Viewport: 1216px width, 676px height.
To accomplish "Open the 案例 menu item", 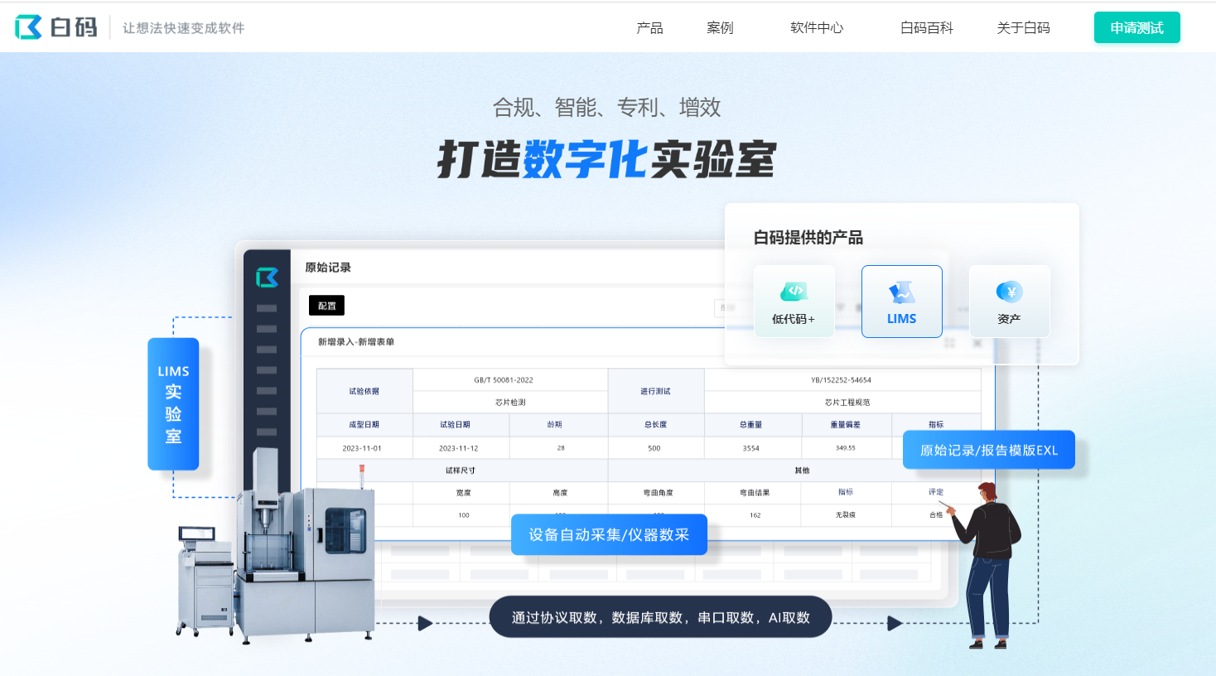I will (720, 28).
